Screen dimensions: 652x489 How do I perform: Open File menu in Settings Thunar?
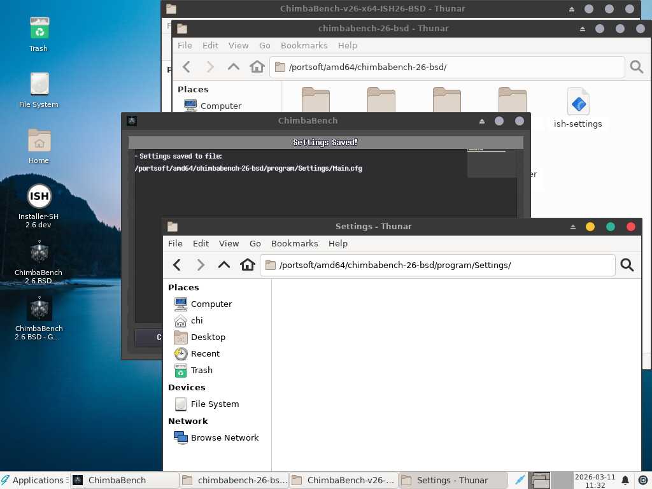tap(175, 244)
